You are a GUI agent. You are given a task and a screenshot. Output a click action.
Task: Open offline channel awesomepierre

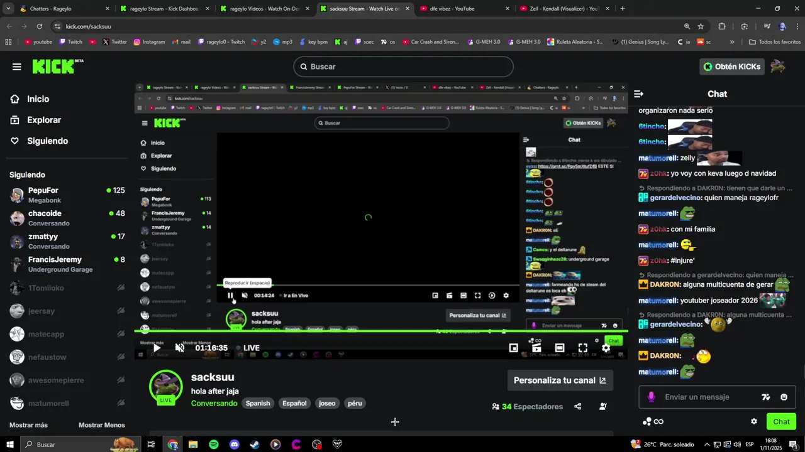(67, 380)
